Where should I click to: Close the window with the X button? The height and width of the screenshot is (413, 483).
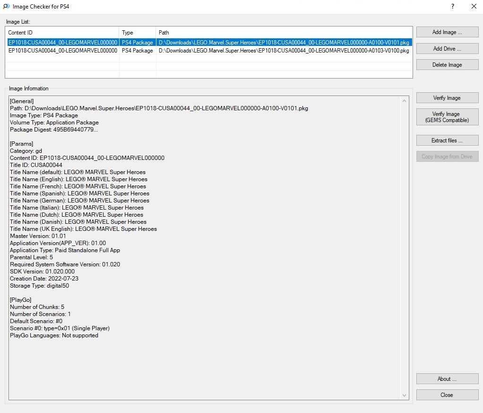[x=474, y=6]
